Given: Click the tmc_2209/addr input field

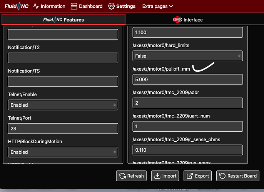Looking at the screenshot, I should 187,103.
